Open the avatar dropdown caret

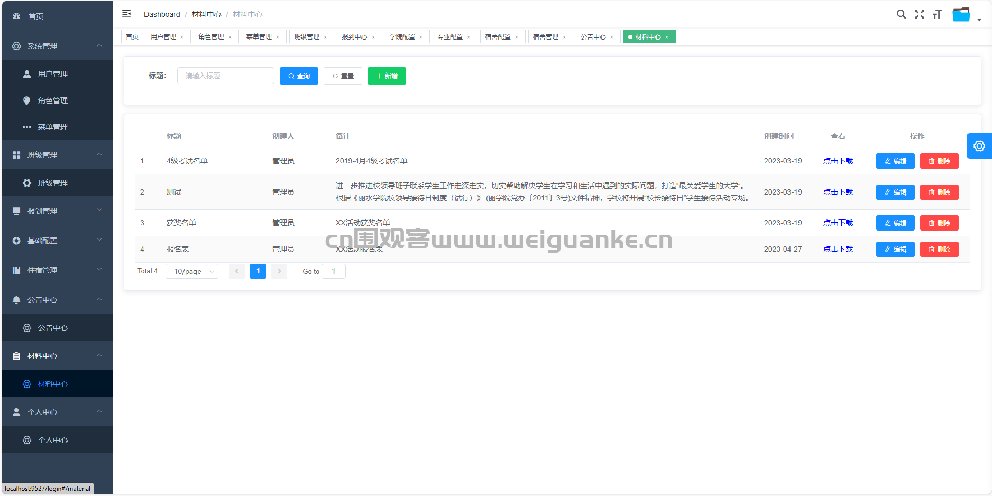[x=979, y=20]
